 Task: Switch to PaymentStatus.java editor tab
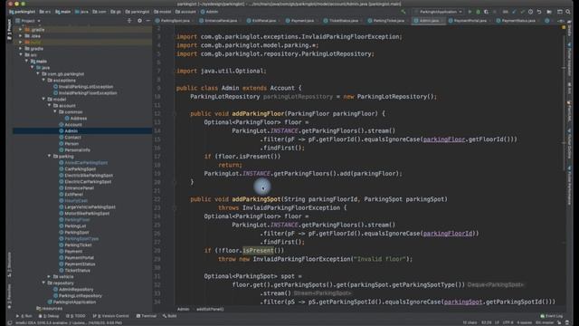pos(516,21)
